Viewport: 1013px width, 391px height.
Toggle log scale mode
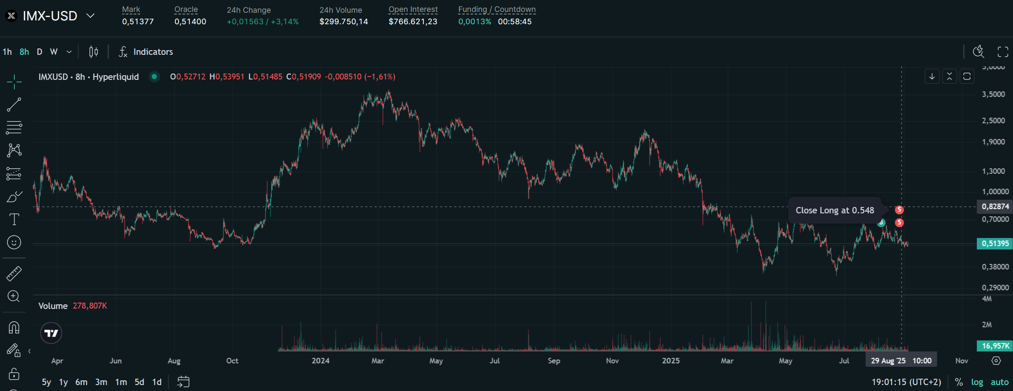click(977, 382)
